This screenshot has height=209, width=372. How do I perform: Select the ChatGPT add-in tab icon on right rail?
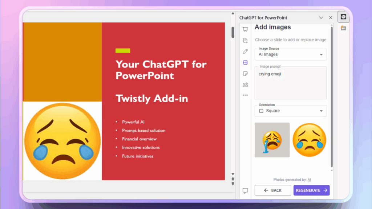(343, 17)
